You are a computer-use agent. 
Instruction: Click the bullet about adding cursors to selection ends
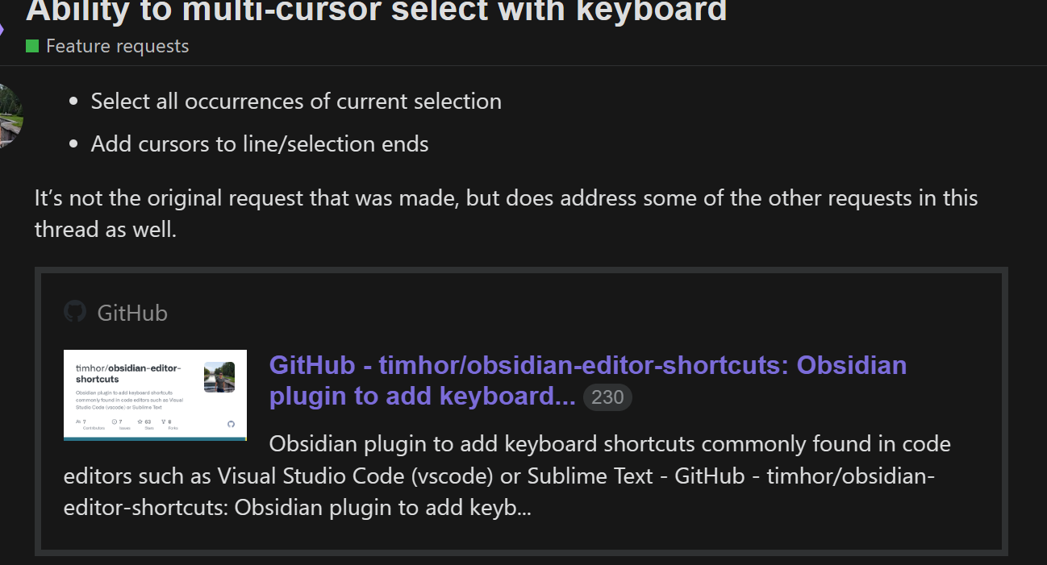click(259, 143)
